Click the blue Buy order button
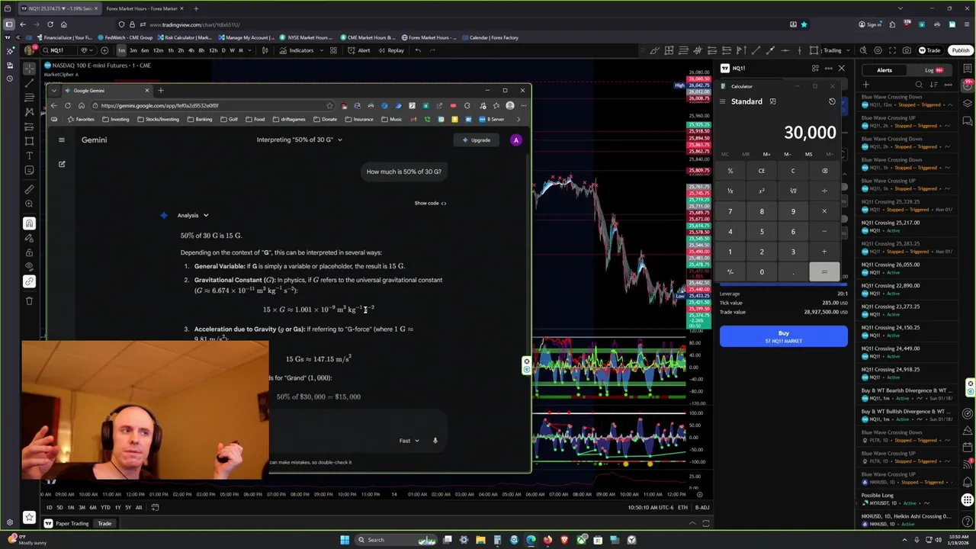 tap(783, 336)
